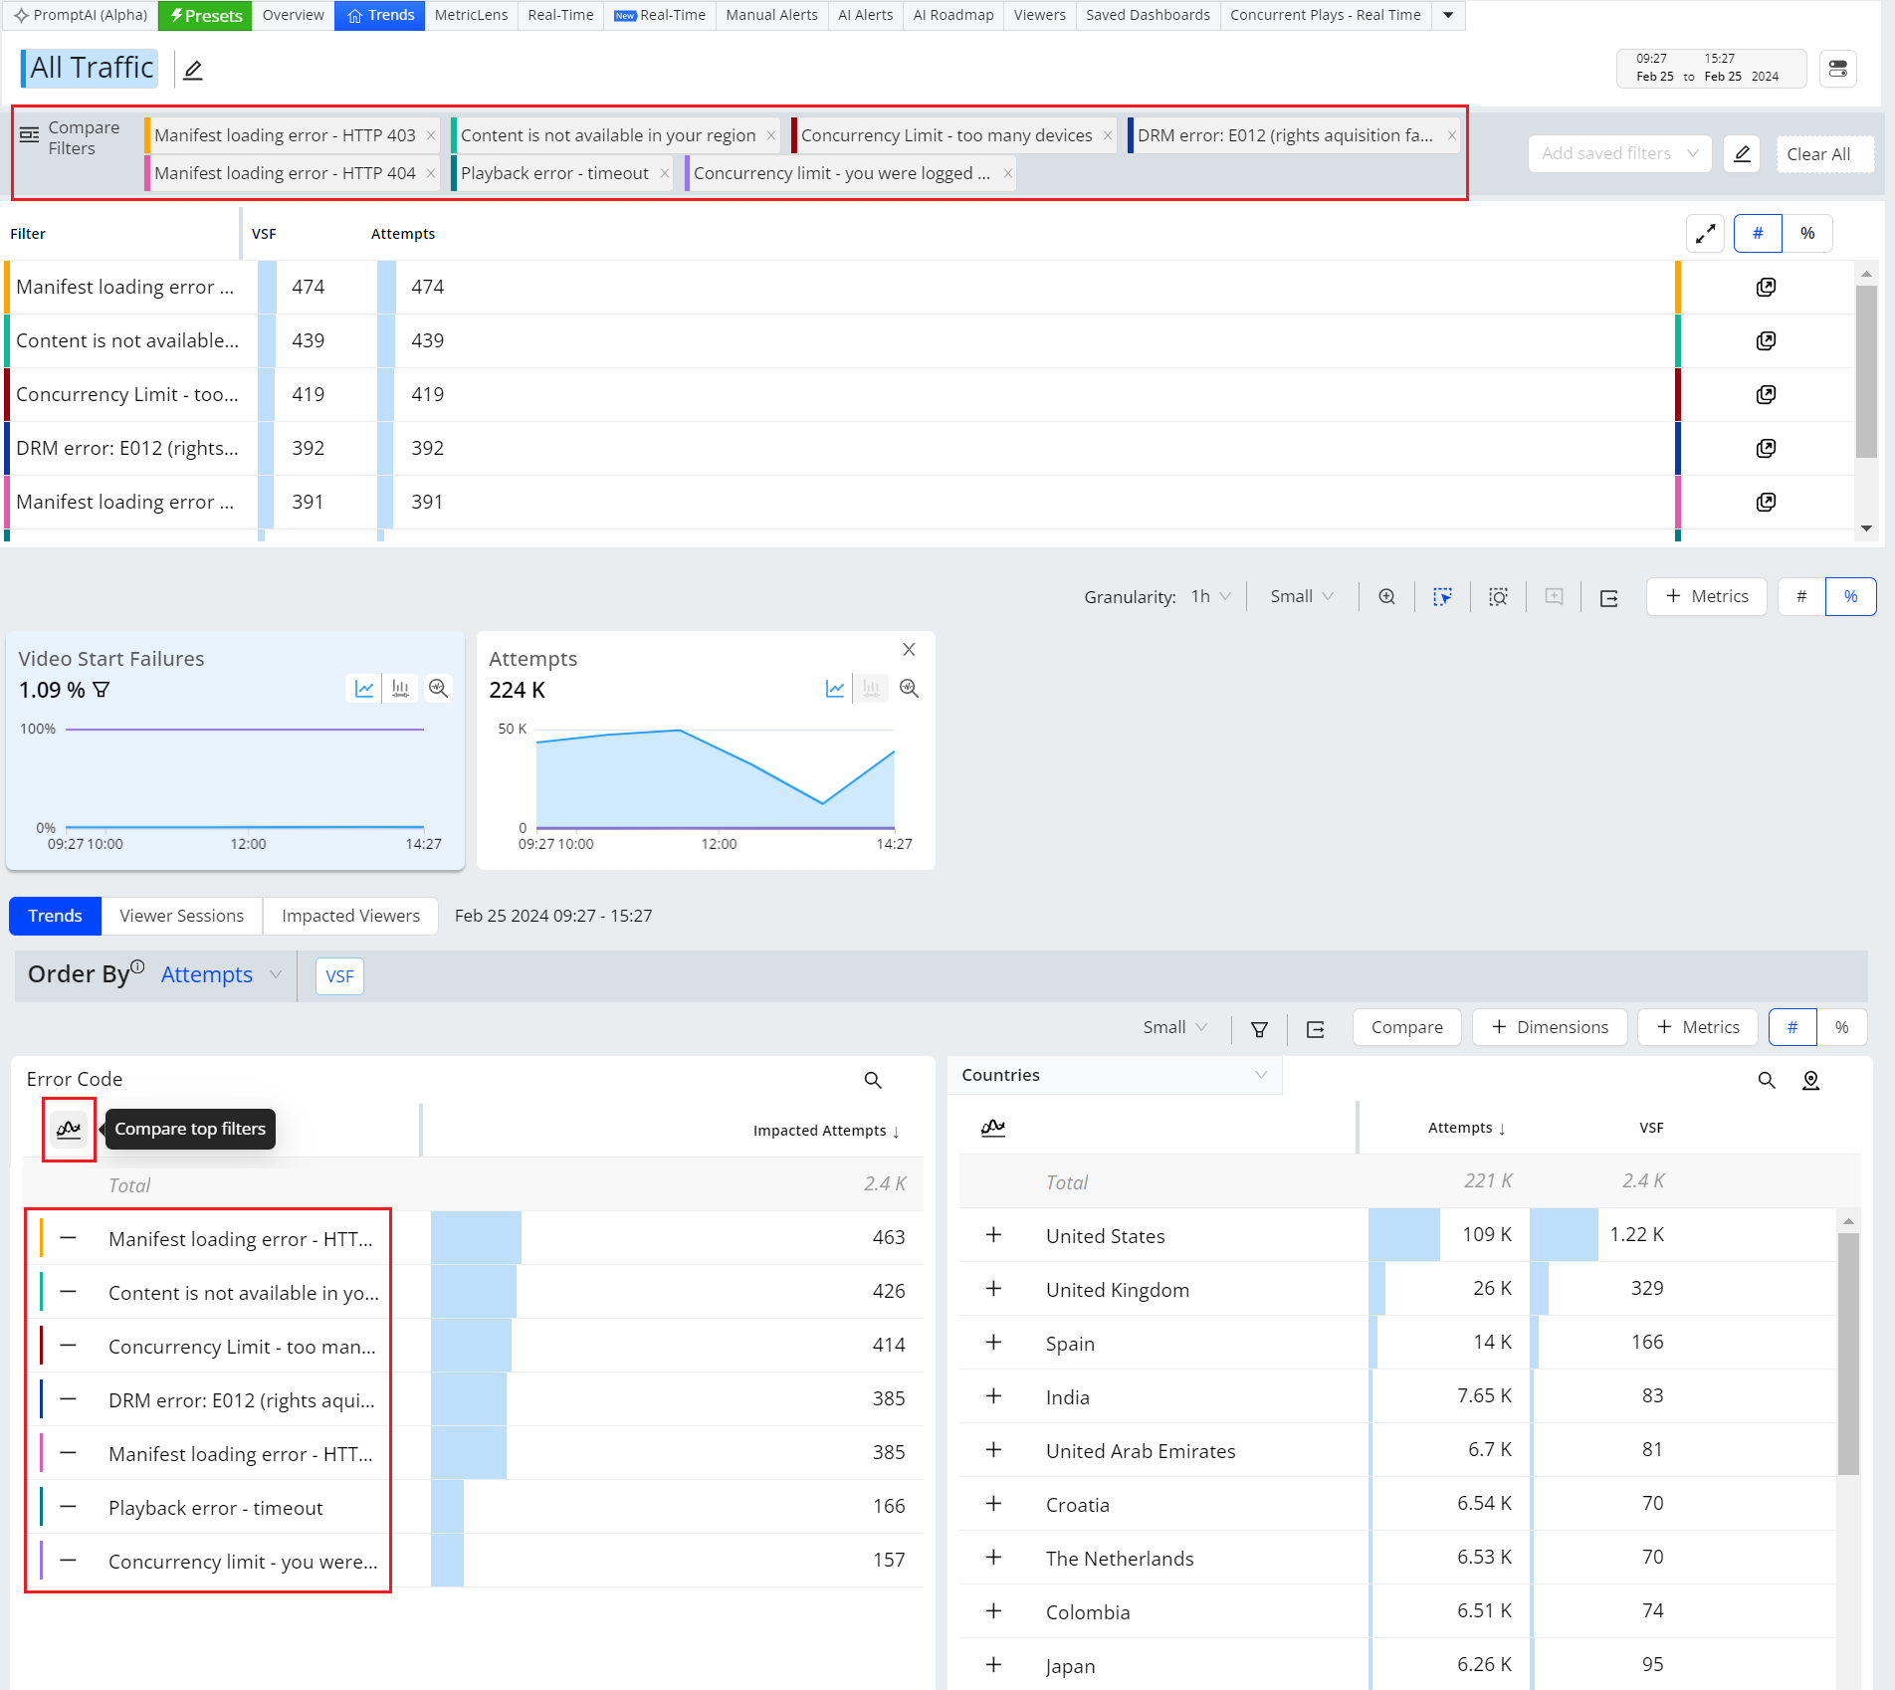Remove the Playback error - timeout filter chip
This screenshot has height=1690, width=1895.
tap(665, 173)
